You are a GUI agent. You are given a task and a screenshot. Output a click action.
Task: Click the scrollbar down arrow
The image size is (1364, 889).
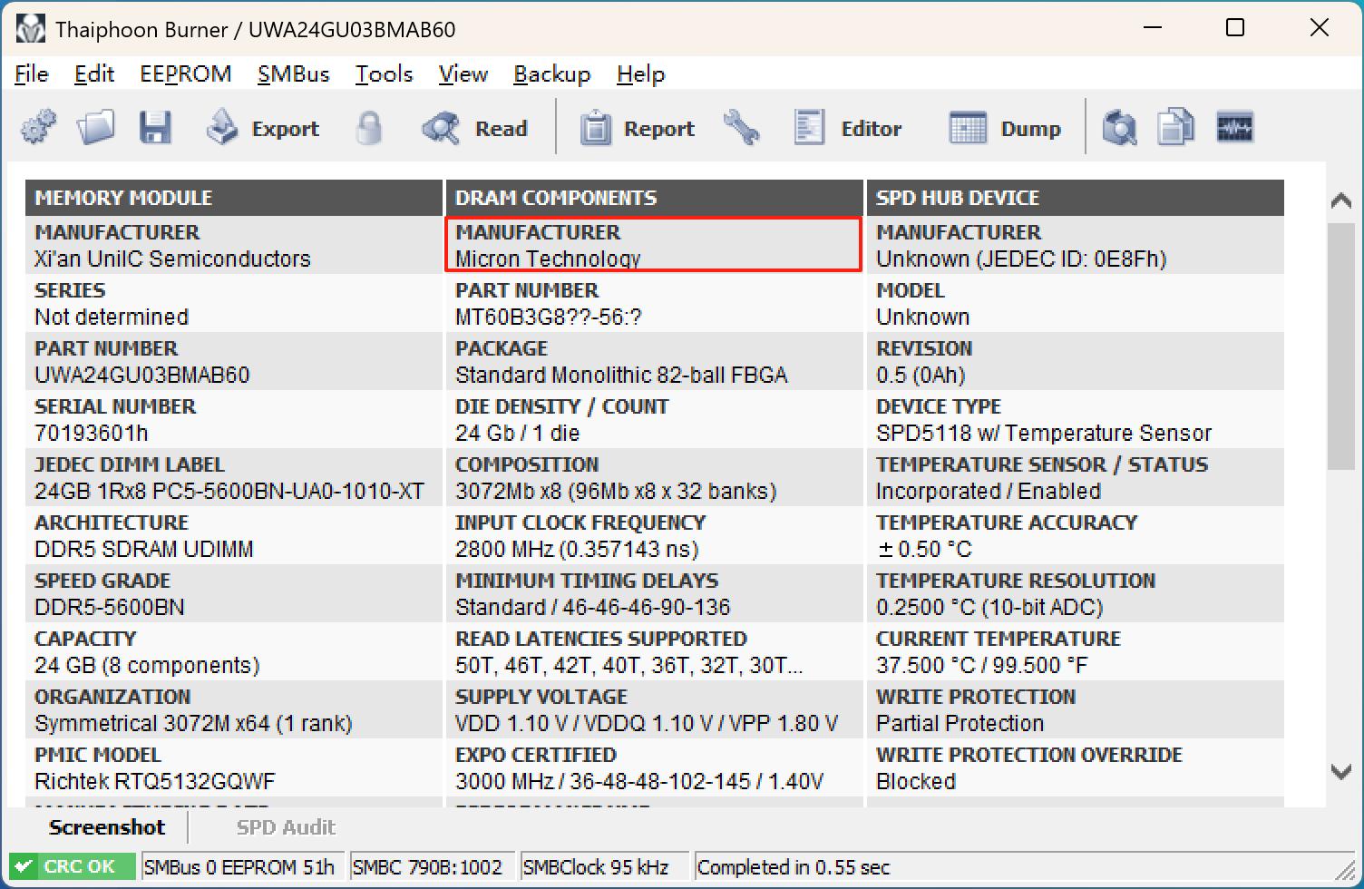(x=1341, y=772)
